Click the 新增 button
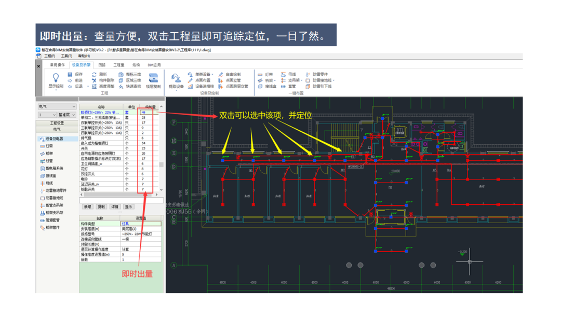The width and height of the screenshot is (561, 318). (x=87, y=207)
